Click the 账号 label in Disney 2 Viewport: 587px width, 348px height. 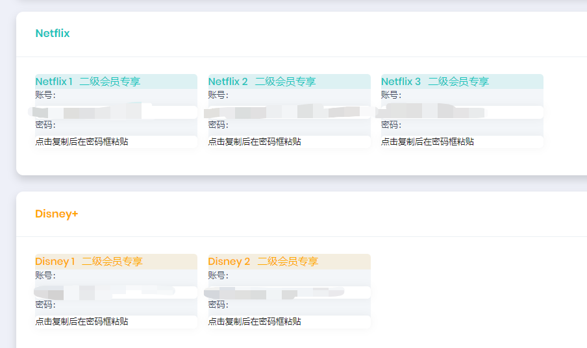click(x=218, y=275)
